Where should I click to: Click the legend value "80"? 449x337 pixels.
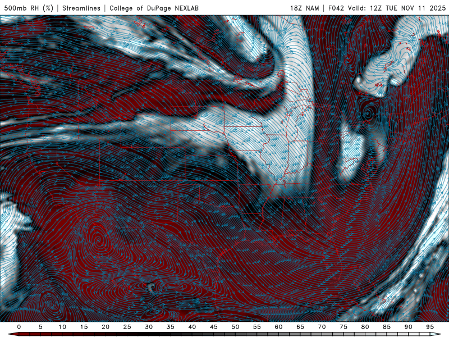[x=365, y=327]
